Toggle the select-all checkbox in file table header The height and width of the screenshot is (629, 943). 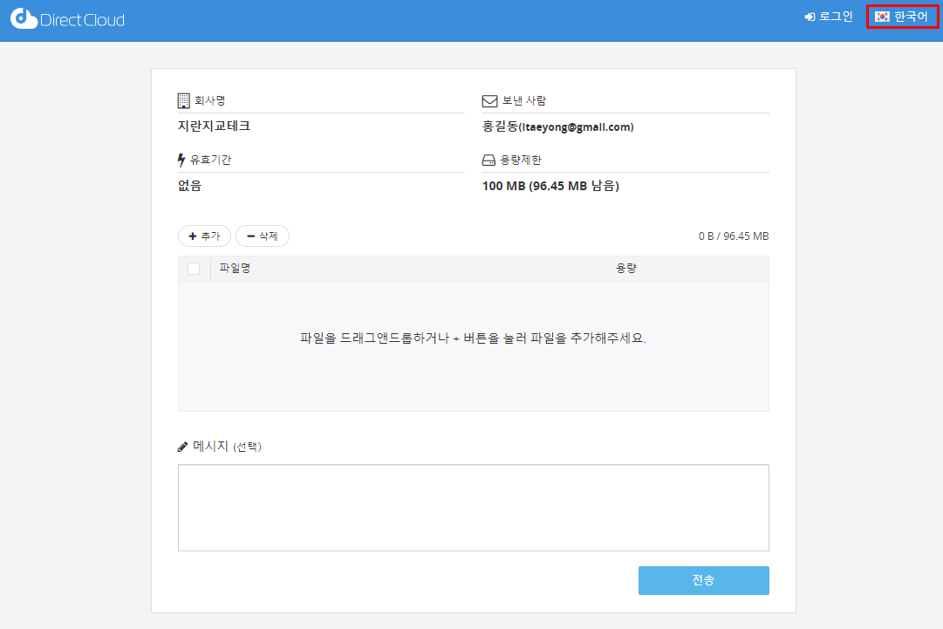pos(194,269)
